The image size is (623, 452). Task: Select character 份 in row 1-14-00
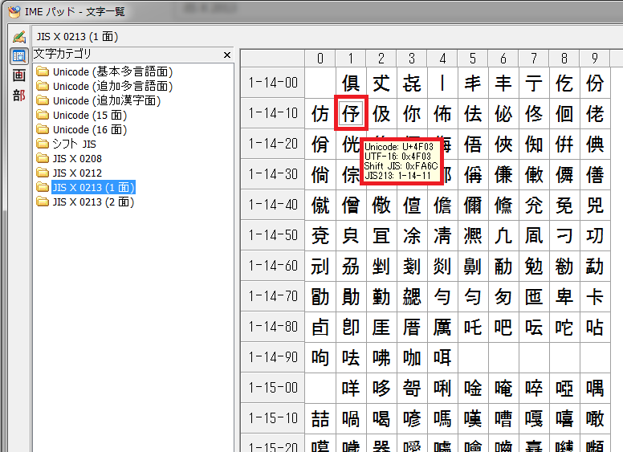595,83
